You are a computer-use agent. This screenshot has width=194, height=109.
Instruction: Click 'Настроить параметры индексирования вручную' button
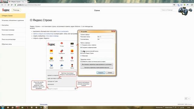tap(97, 68)
